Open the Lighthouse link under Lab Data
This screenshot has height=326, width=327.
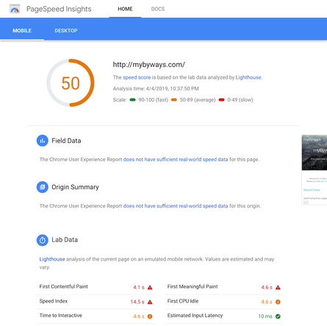click(52, 259)
